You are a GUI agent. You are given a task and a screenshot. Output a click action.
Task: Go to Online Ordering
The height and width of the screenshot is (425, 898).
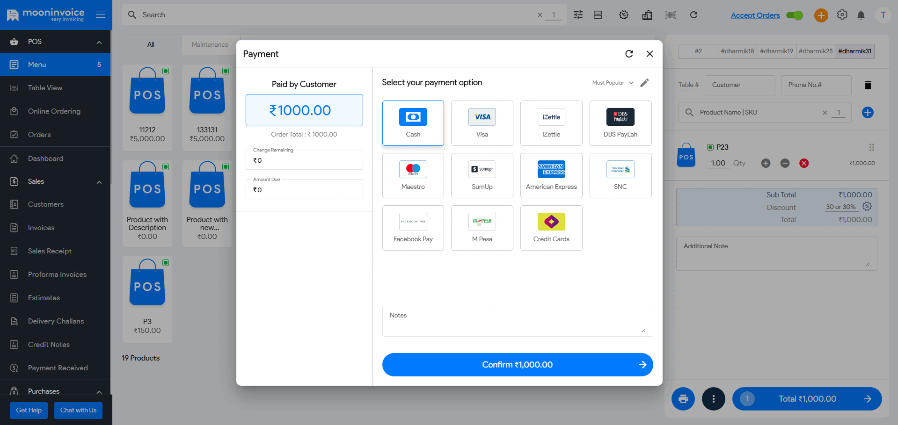point(55,111)
